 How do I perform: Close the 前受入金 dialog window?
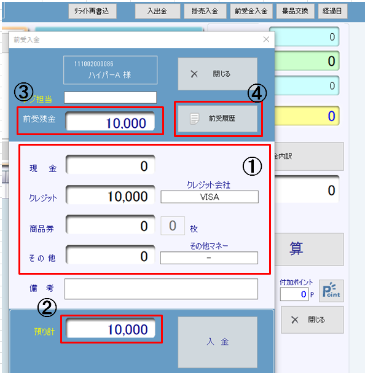click(x=266, y=39)
